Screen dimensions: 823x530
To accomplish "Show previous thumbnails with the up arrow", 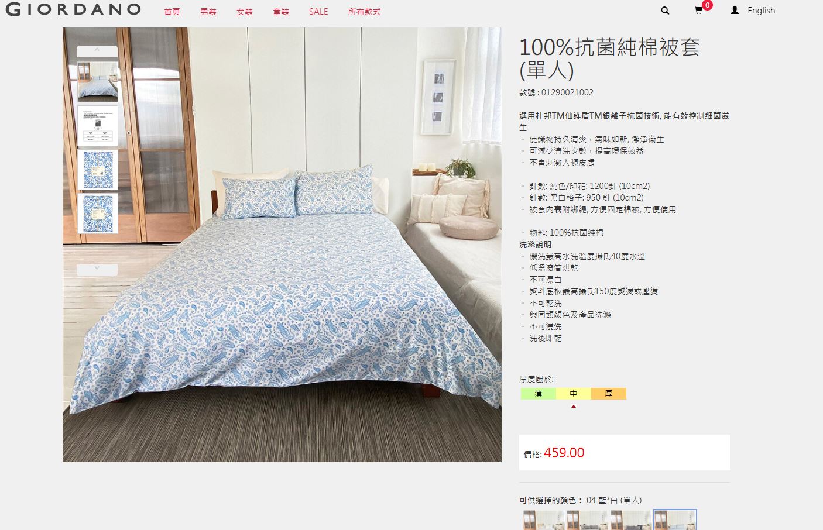I will [97, 51].
